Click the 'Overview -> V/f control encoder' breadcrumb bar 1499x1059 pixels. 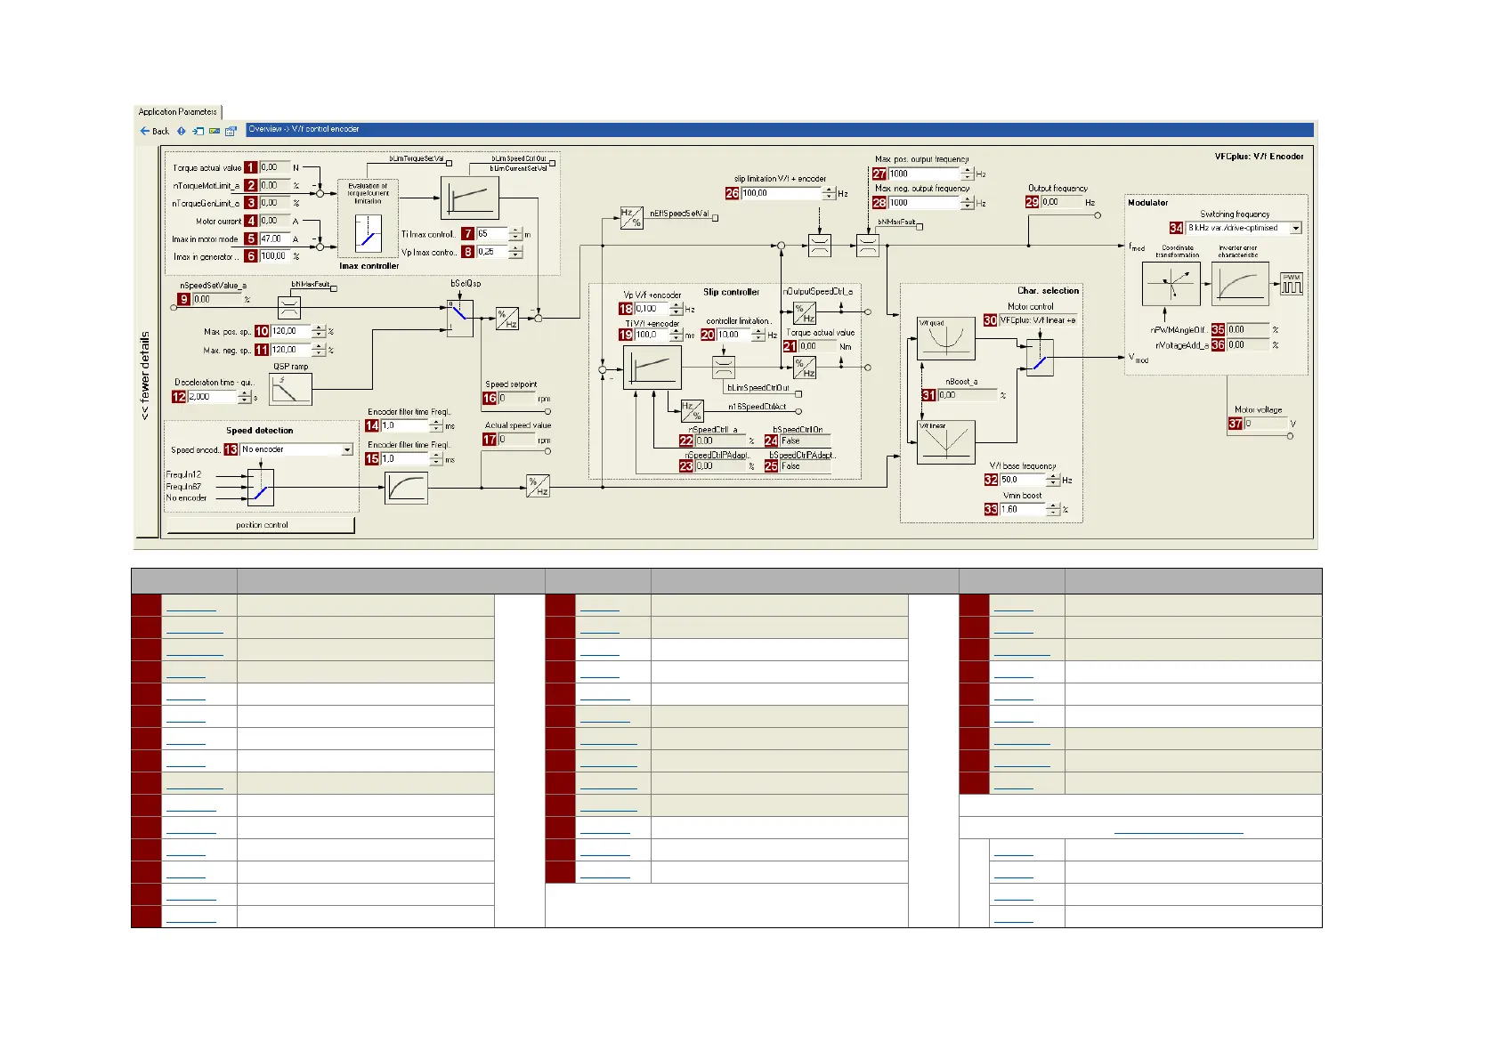779,130
